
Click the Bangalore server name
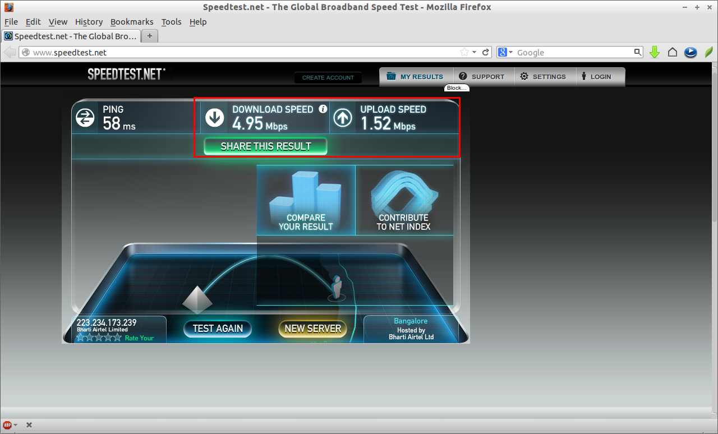click(x=411, y=321)
